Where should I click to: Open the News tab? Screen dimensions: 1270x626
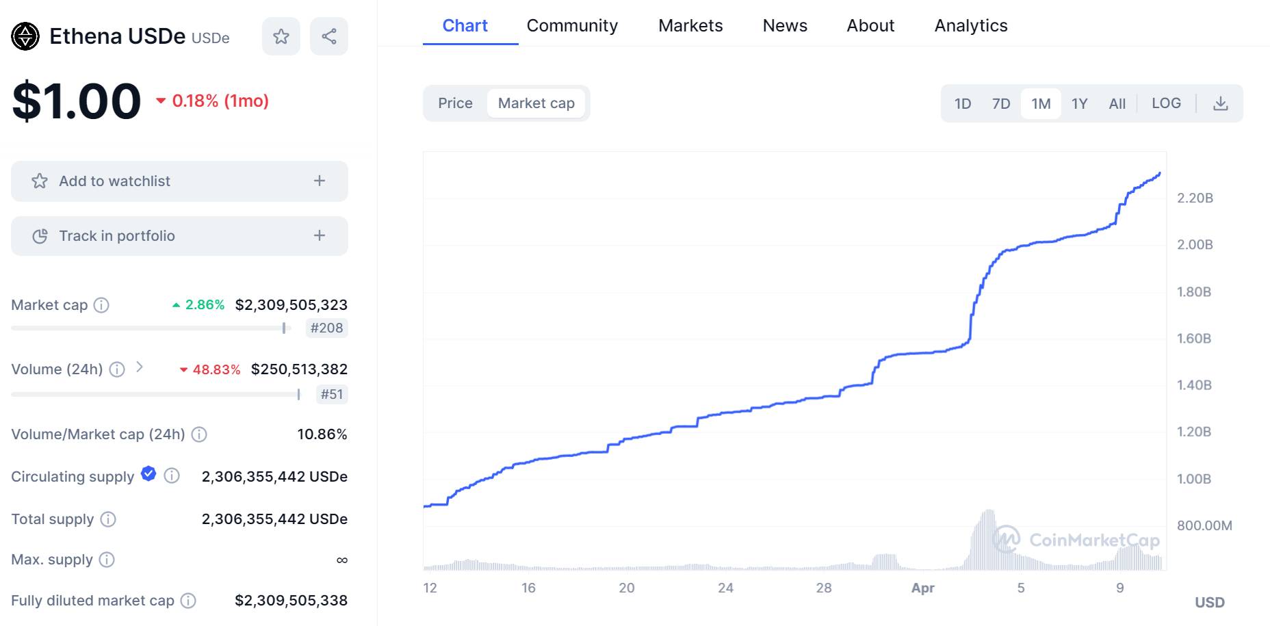(x=785, y=26)
